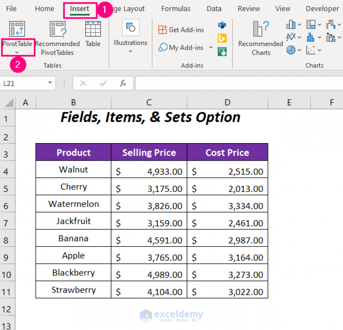The image size is (343, 330).
Task: Select the Watermelon cell
Action: [x=73, y=204]
